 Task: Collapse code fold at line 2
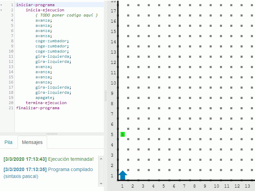[1, 10]
